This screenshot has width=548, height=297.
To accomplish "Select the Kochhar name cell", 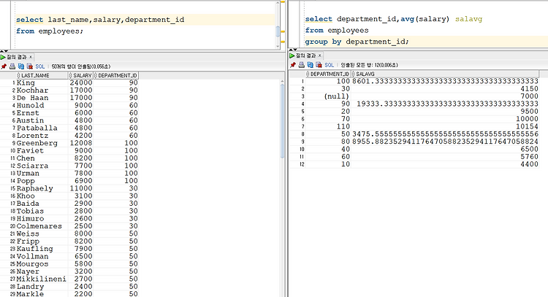I will [42, 90].
